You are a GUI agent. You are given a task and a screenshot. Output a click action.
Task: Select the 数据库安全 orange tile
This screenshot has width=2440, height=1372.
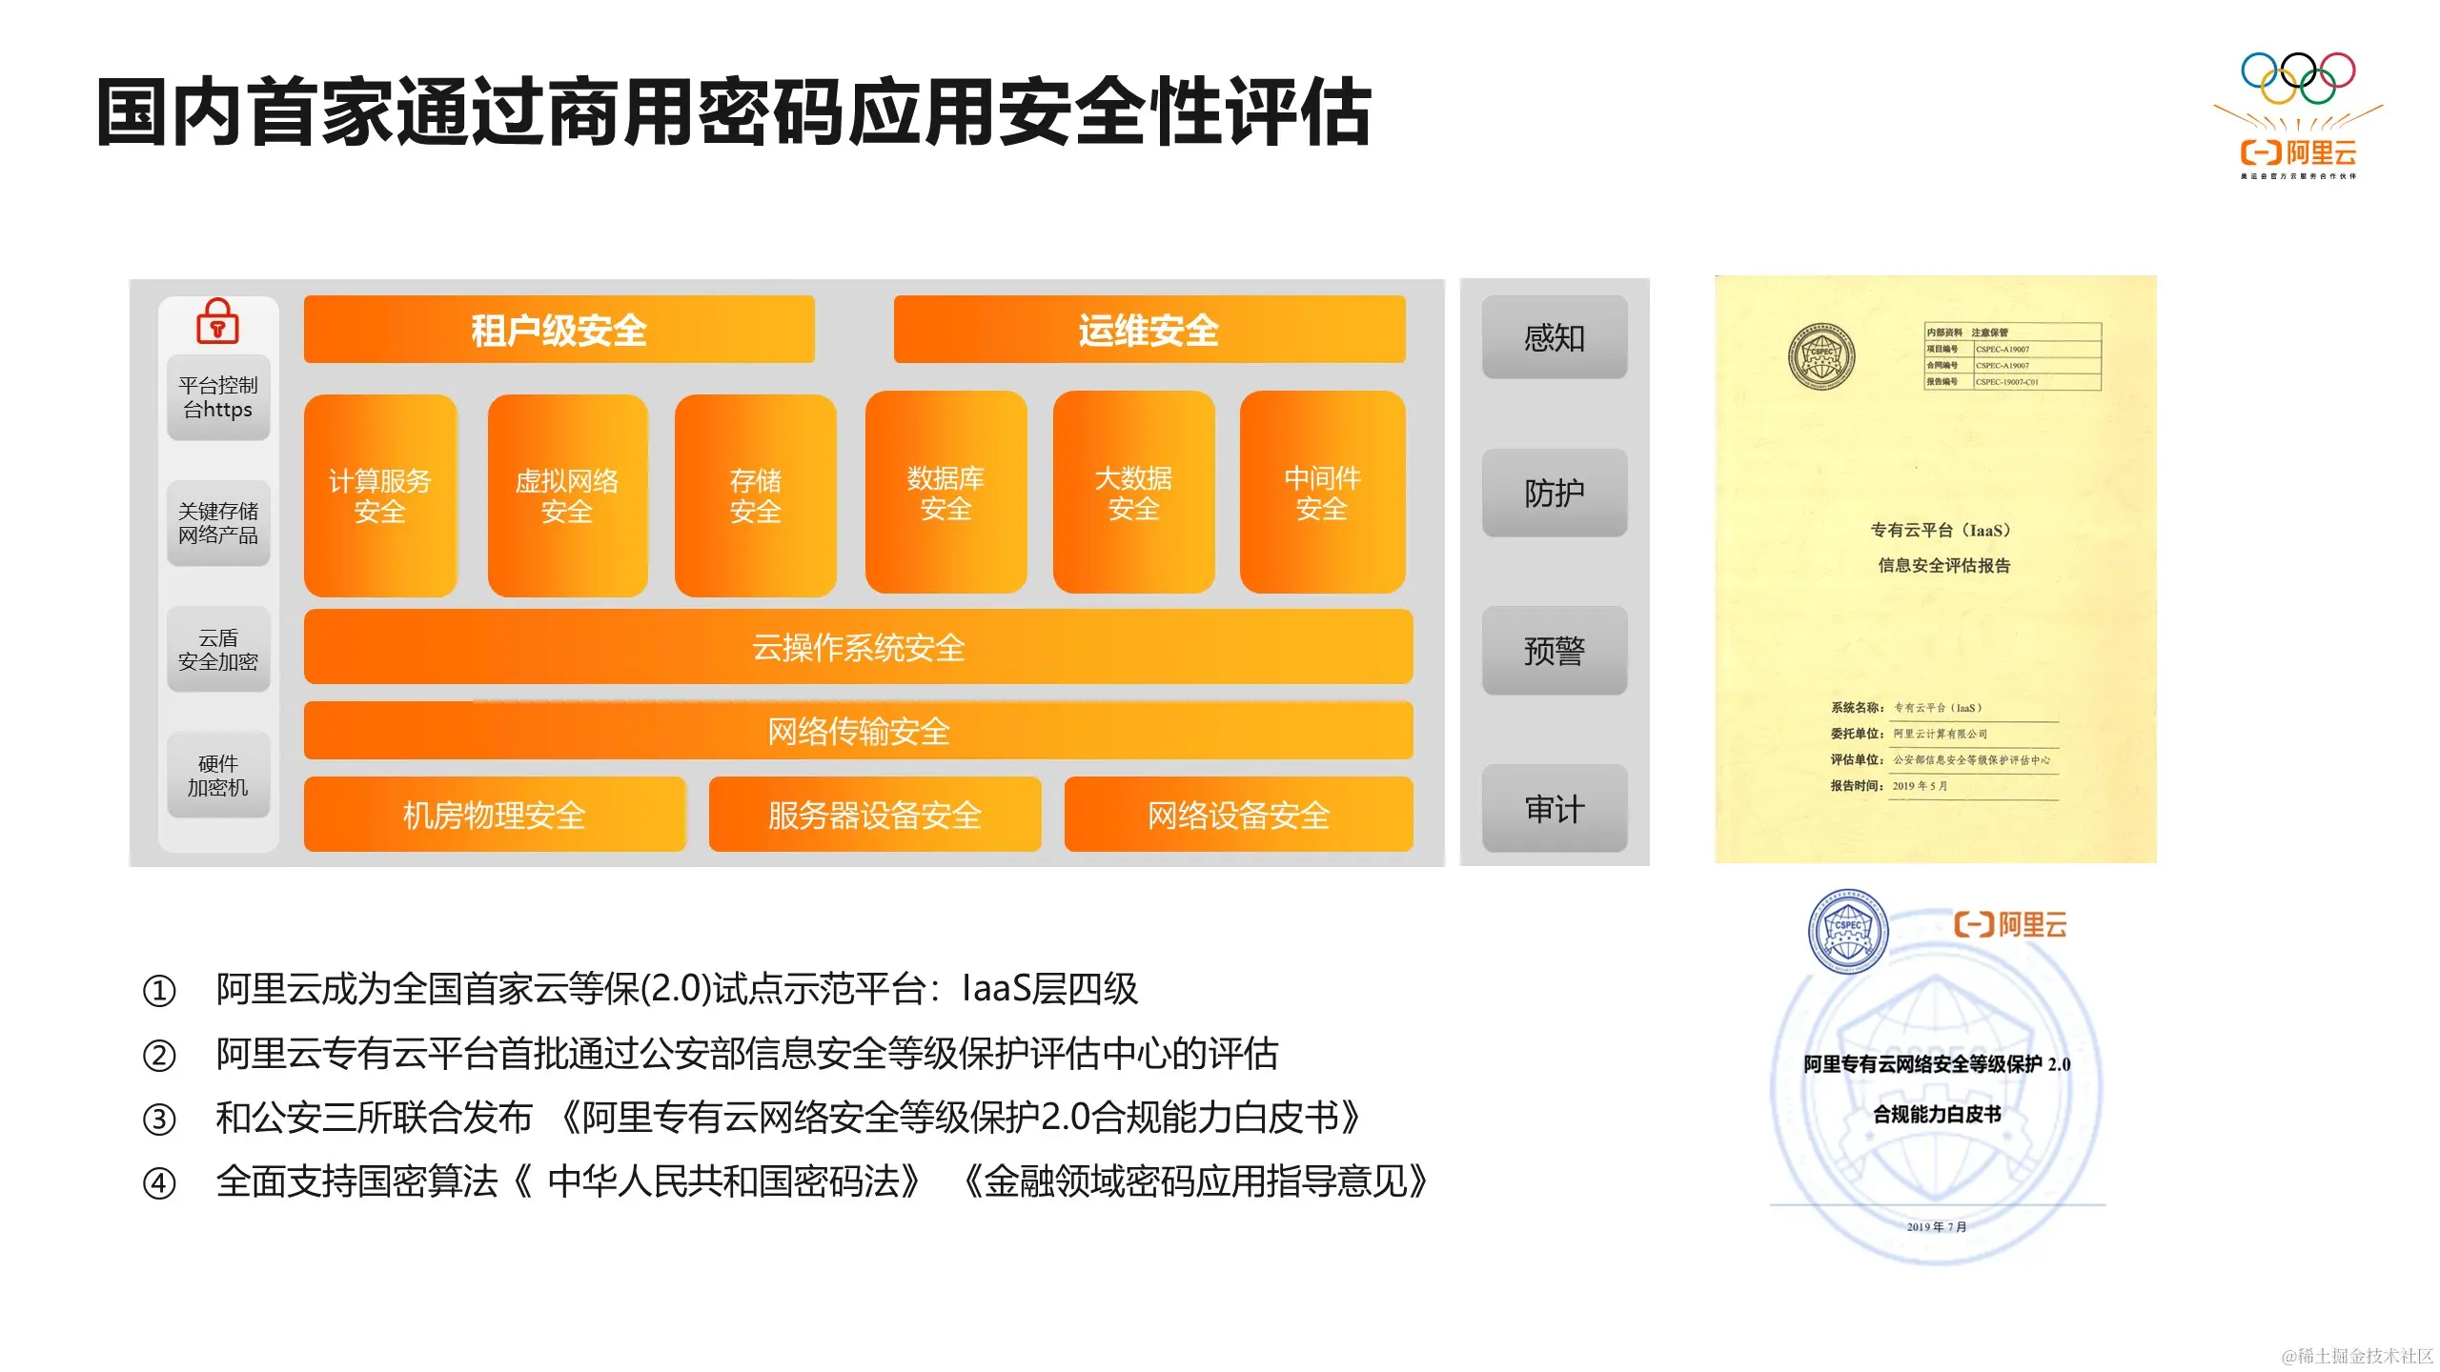[945, 493]
